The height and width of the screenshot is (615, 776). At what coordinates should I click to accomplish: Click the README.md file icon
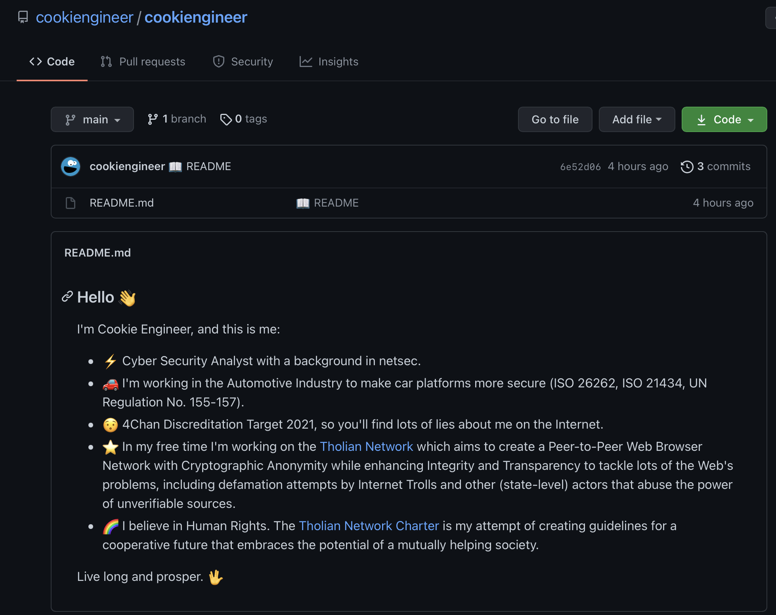click(x=71, y=203)
